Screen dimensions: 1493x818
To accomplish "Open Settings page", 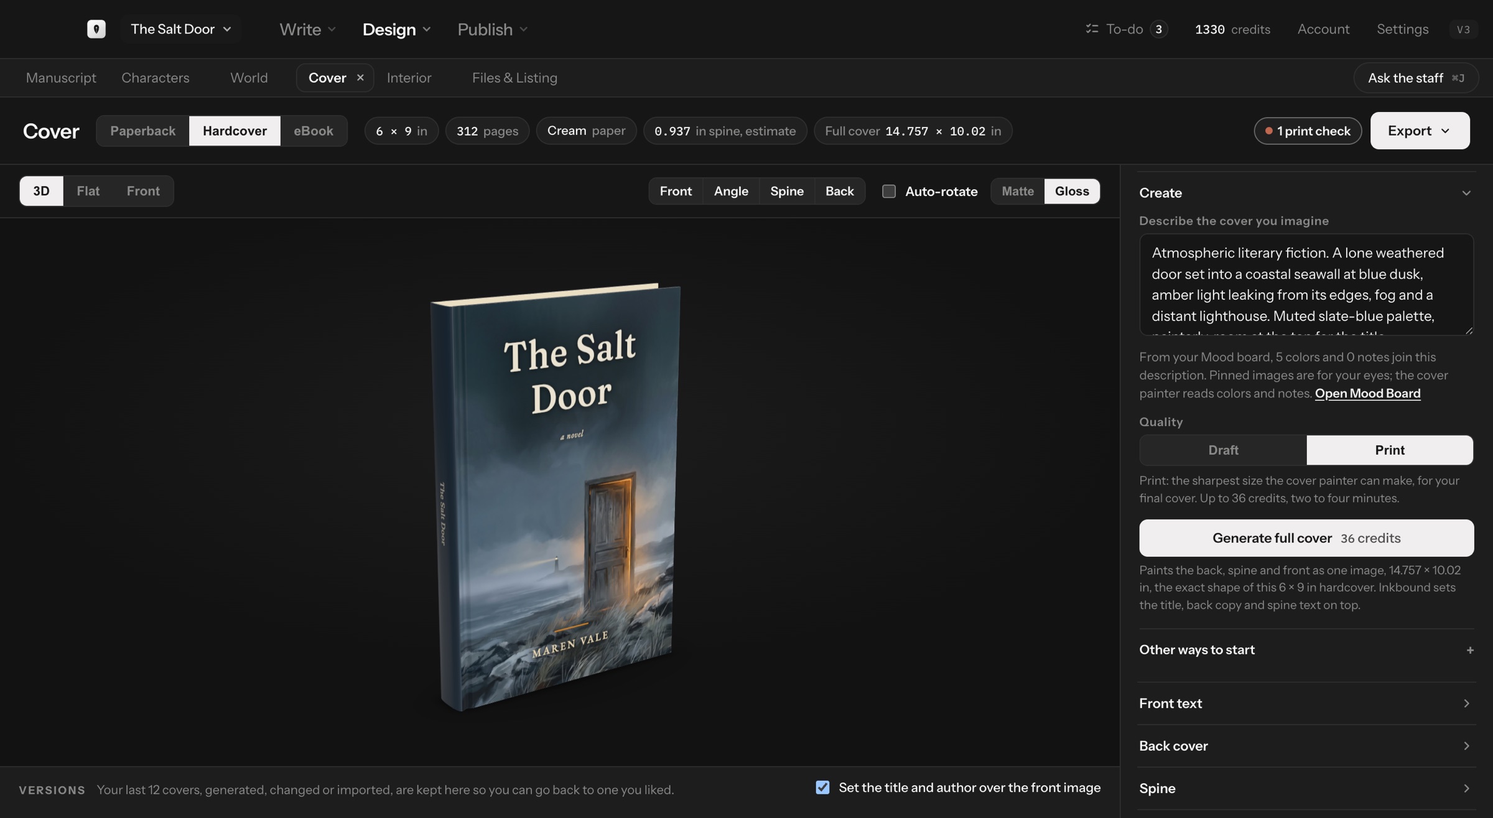I will pos(1402,29).
